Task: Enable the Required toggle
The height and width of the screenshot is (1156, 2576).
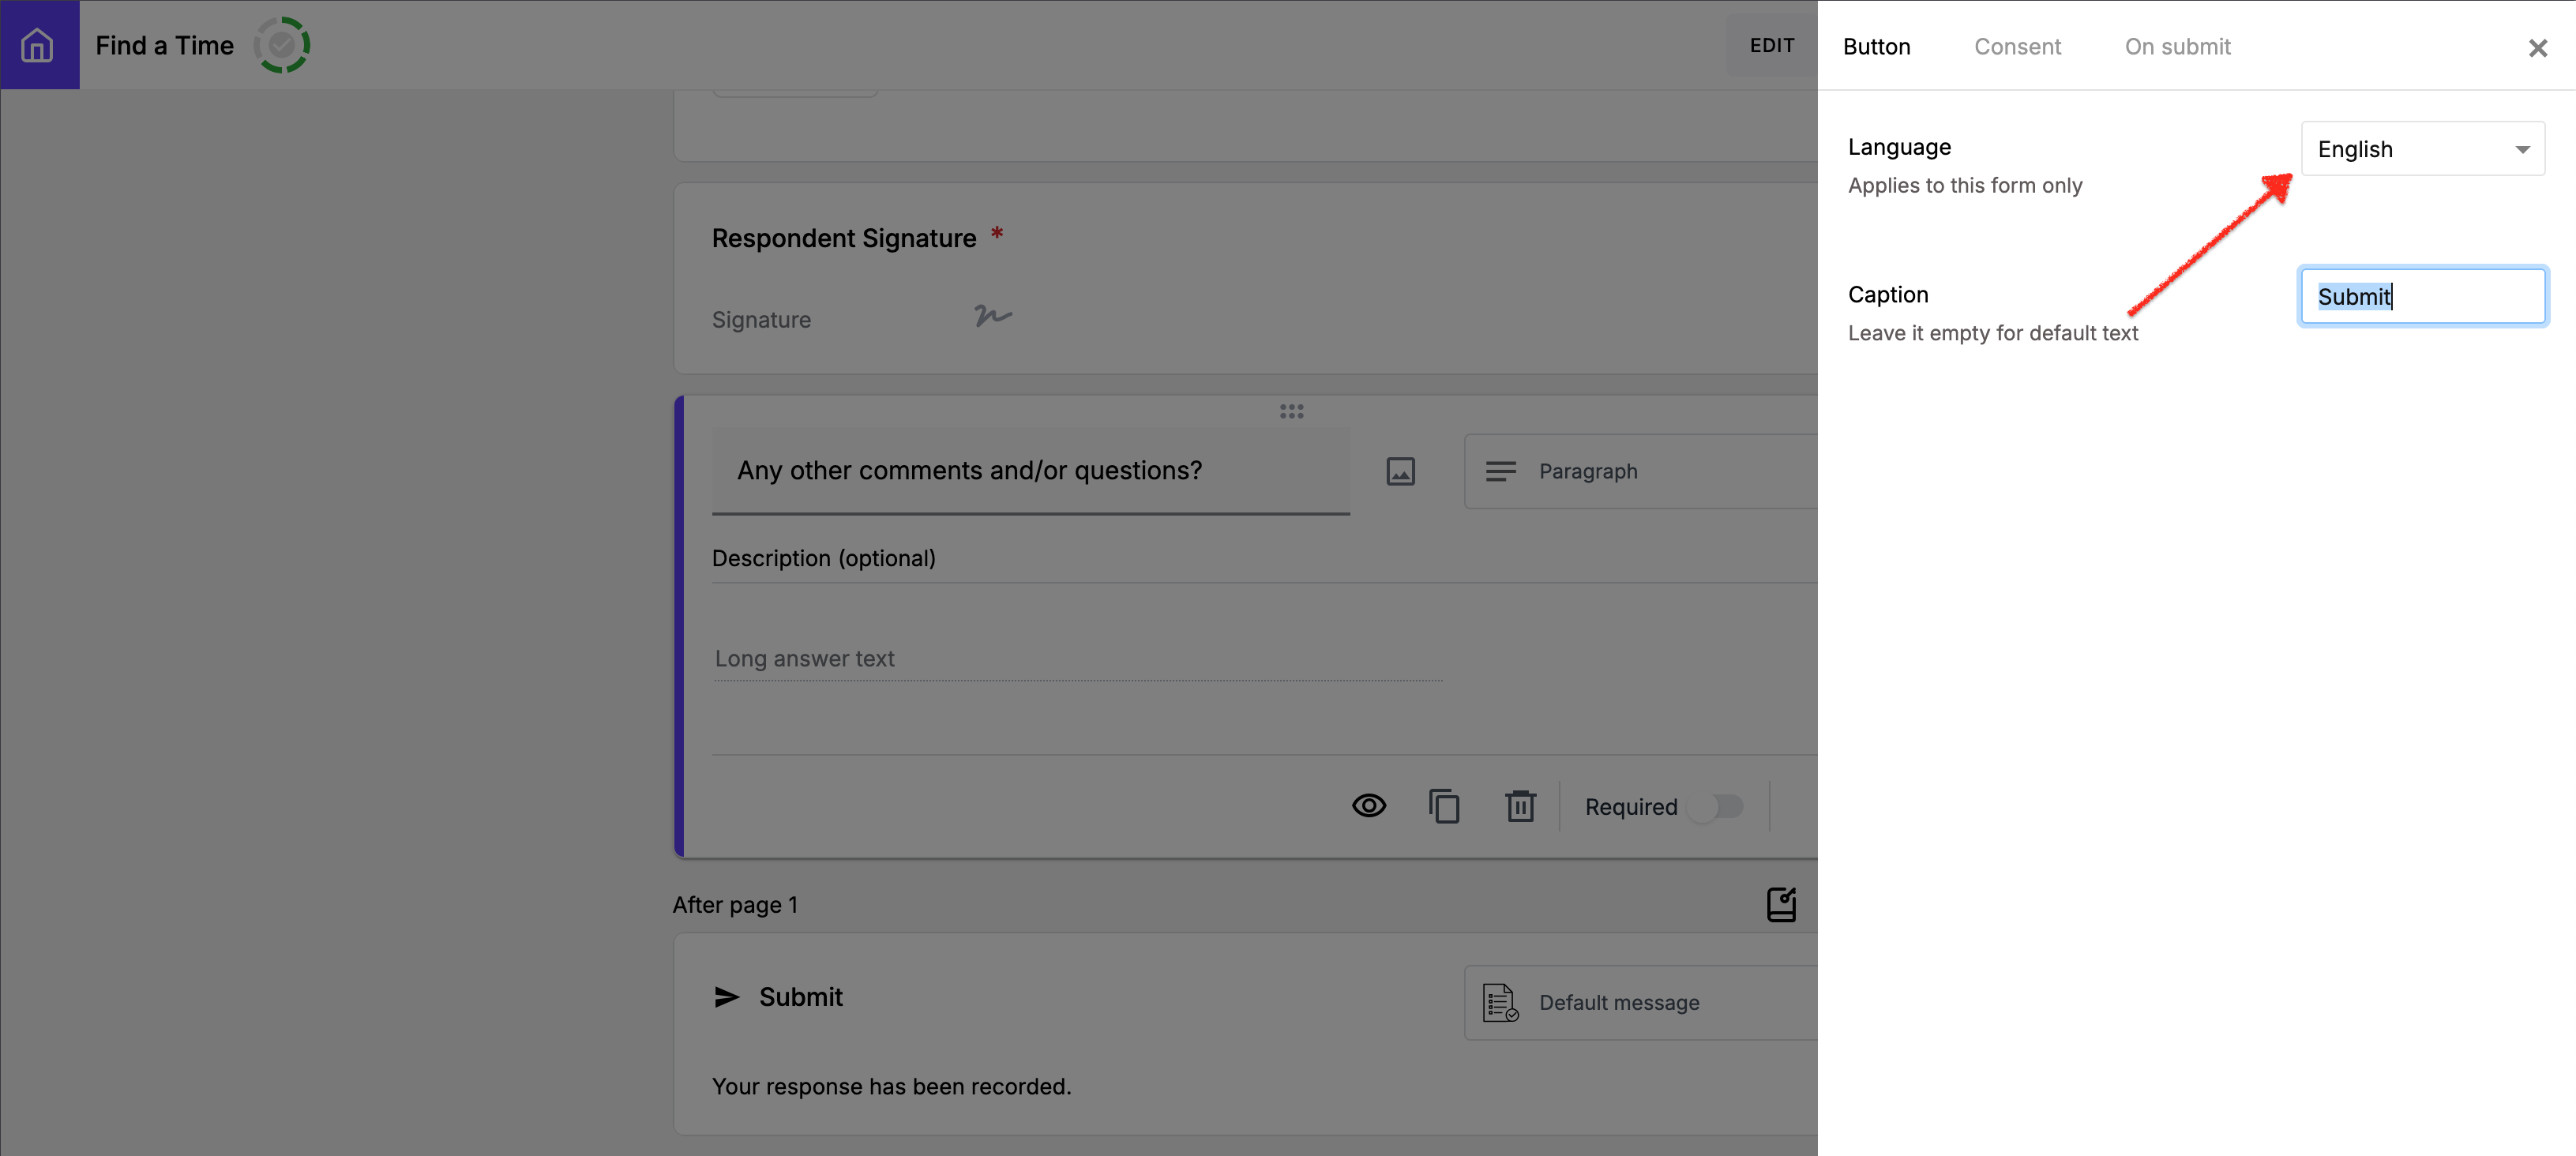Action: pyautogui.click(x=1716, y=806)
